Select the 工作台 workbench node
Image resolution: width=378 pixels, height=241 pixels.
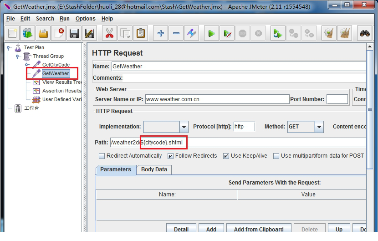pyautogui.click(x=31, y=108)
